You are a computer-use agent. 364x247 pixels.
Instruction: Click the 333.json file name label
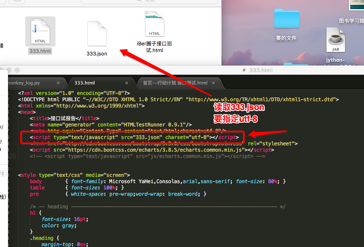pyautogui.click(x=97, y=54)
